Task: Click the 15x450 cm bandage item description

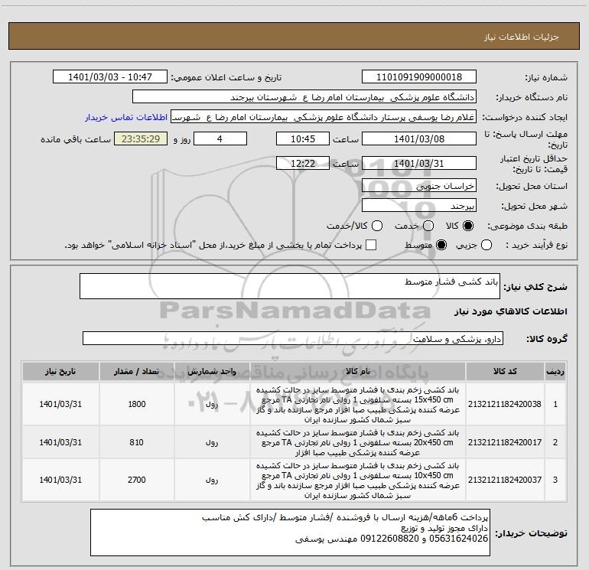Action: coord(358,404)
